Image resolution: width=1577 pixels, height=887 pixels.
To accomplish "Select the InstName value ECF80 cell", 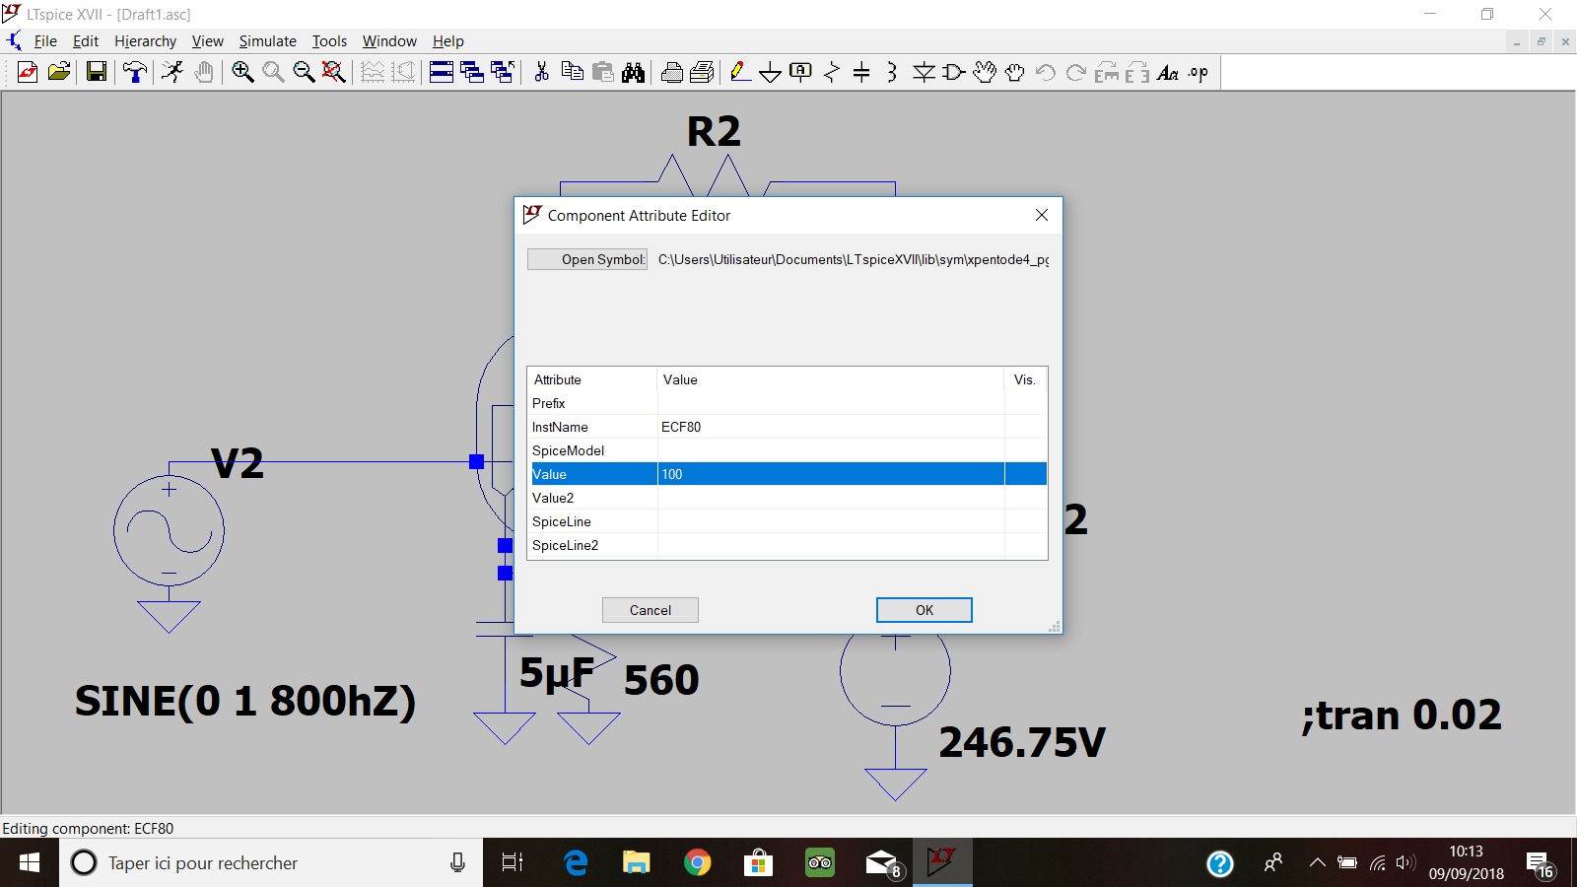I will pyautogui.click(x=831, y=427).
